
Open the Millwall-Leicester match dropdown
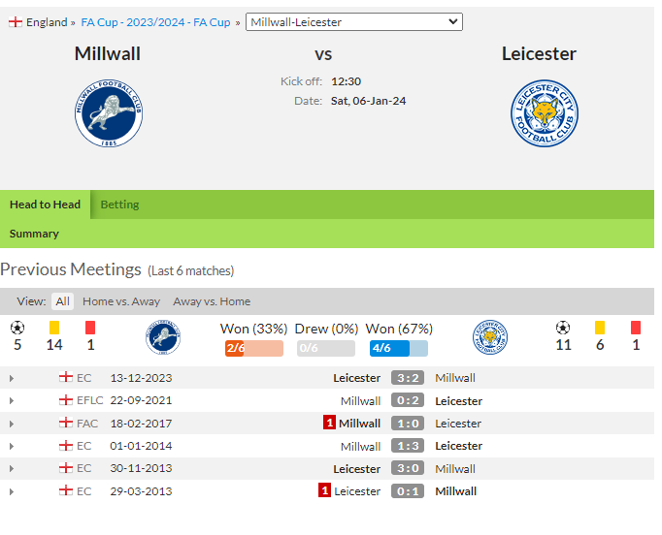[354, 22]
